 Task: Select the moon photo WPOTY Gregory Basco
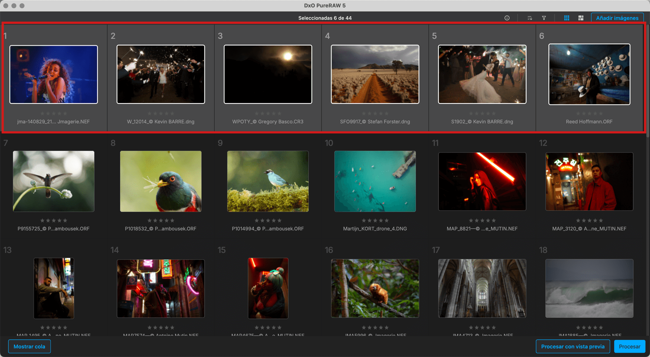(x=268, y=74)
